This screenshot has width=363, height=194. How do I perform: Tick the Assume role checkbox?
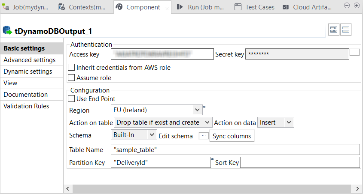pyautogui.click(x=71, y=78)
